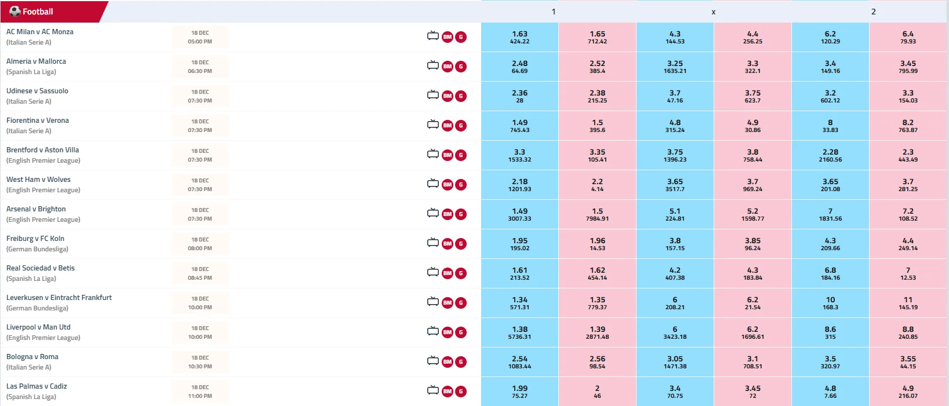Screen dimensions: 949x406
Task: Click the G icon for Udinese v Sassuolo
Action: pyautogui.click(x=461, y=96)
